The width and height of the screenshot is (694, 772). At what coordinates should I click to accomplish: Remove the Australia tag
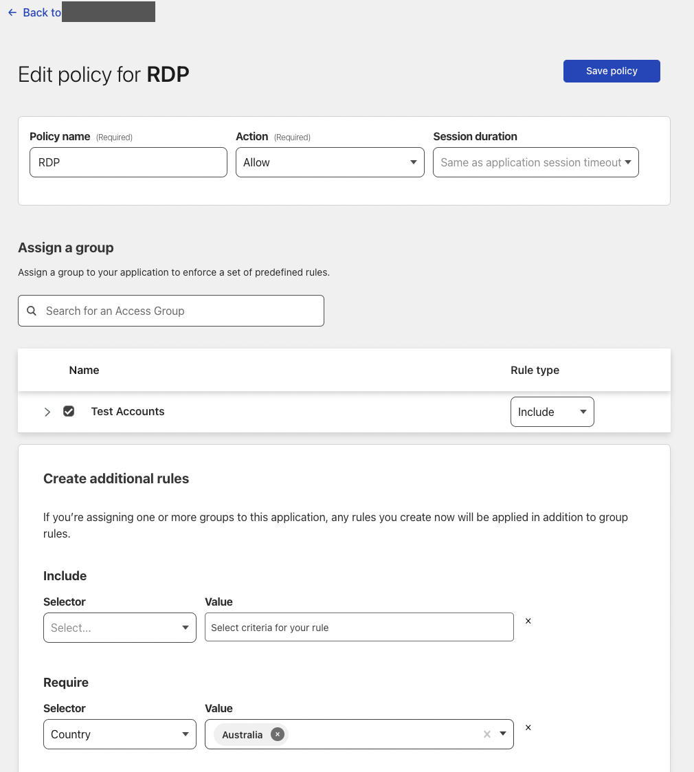coord(277,734)
